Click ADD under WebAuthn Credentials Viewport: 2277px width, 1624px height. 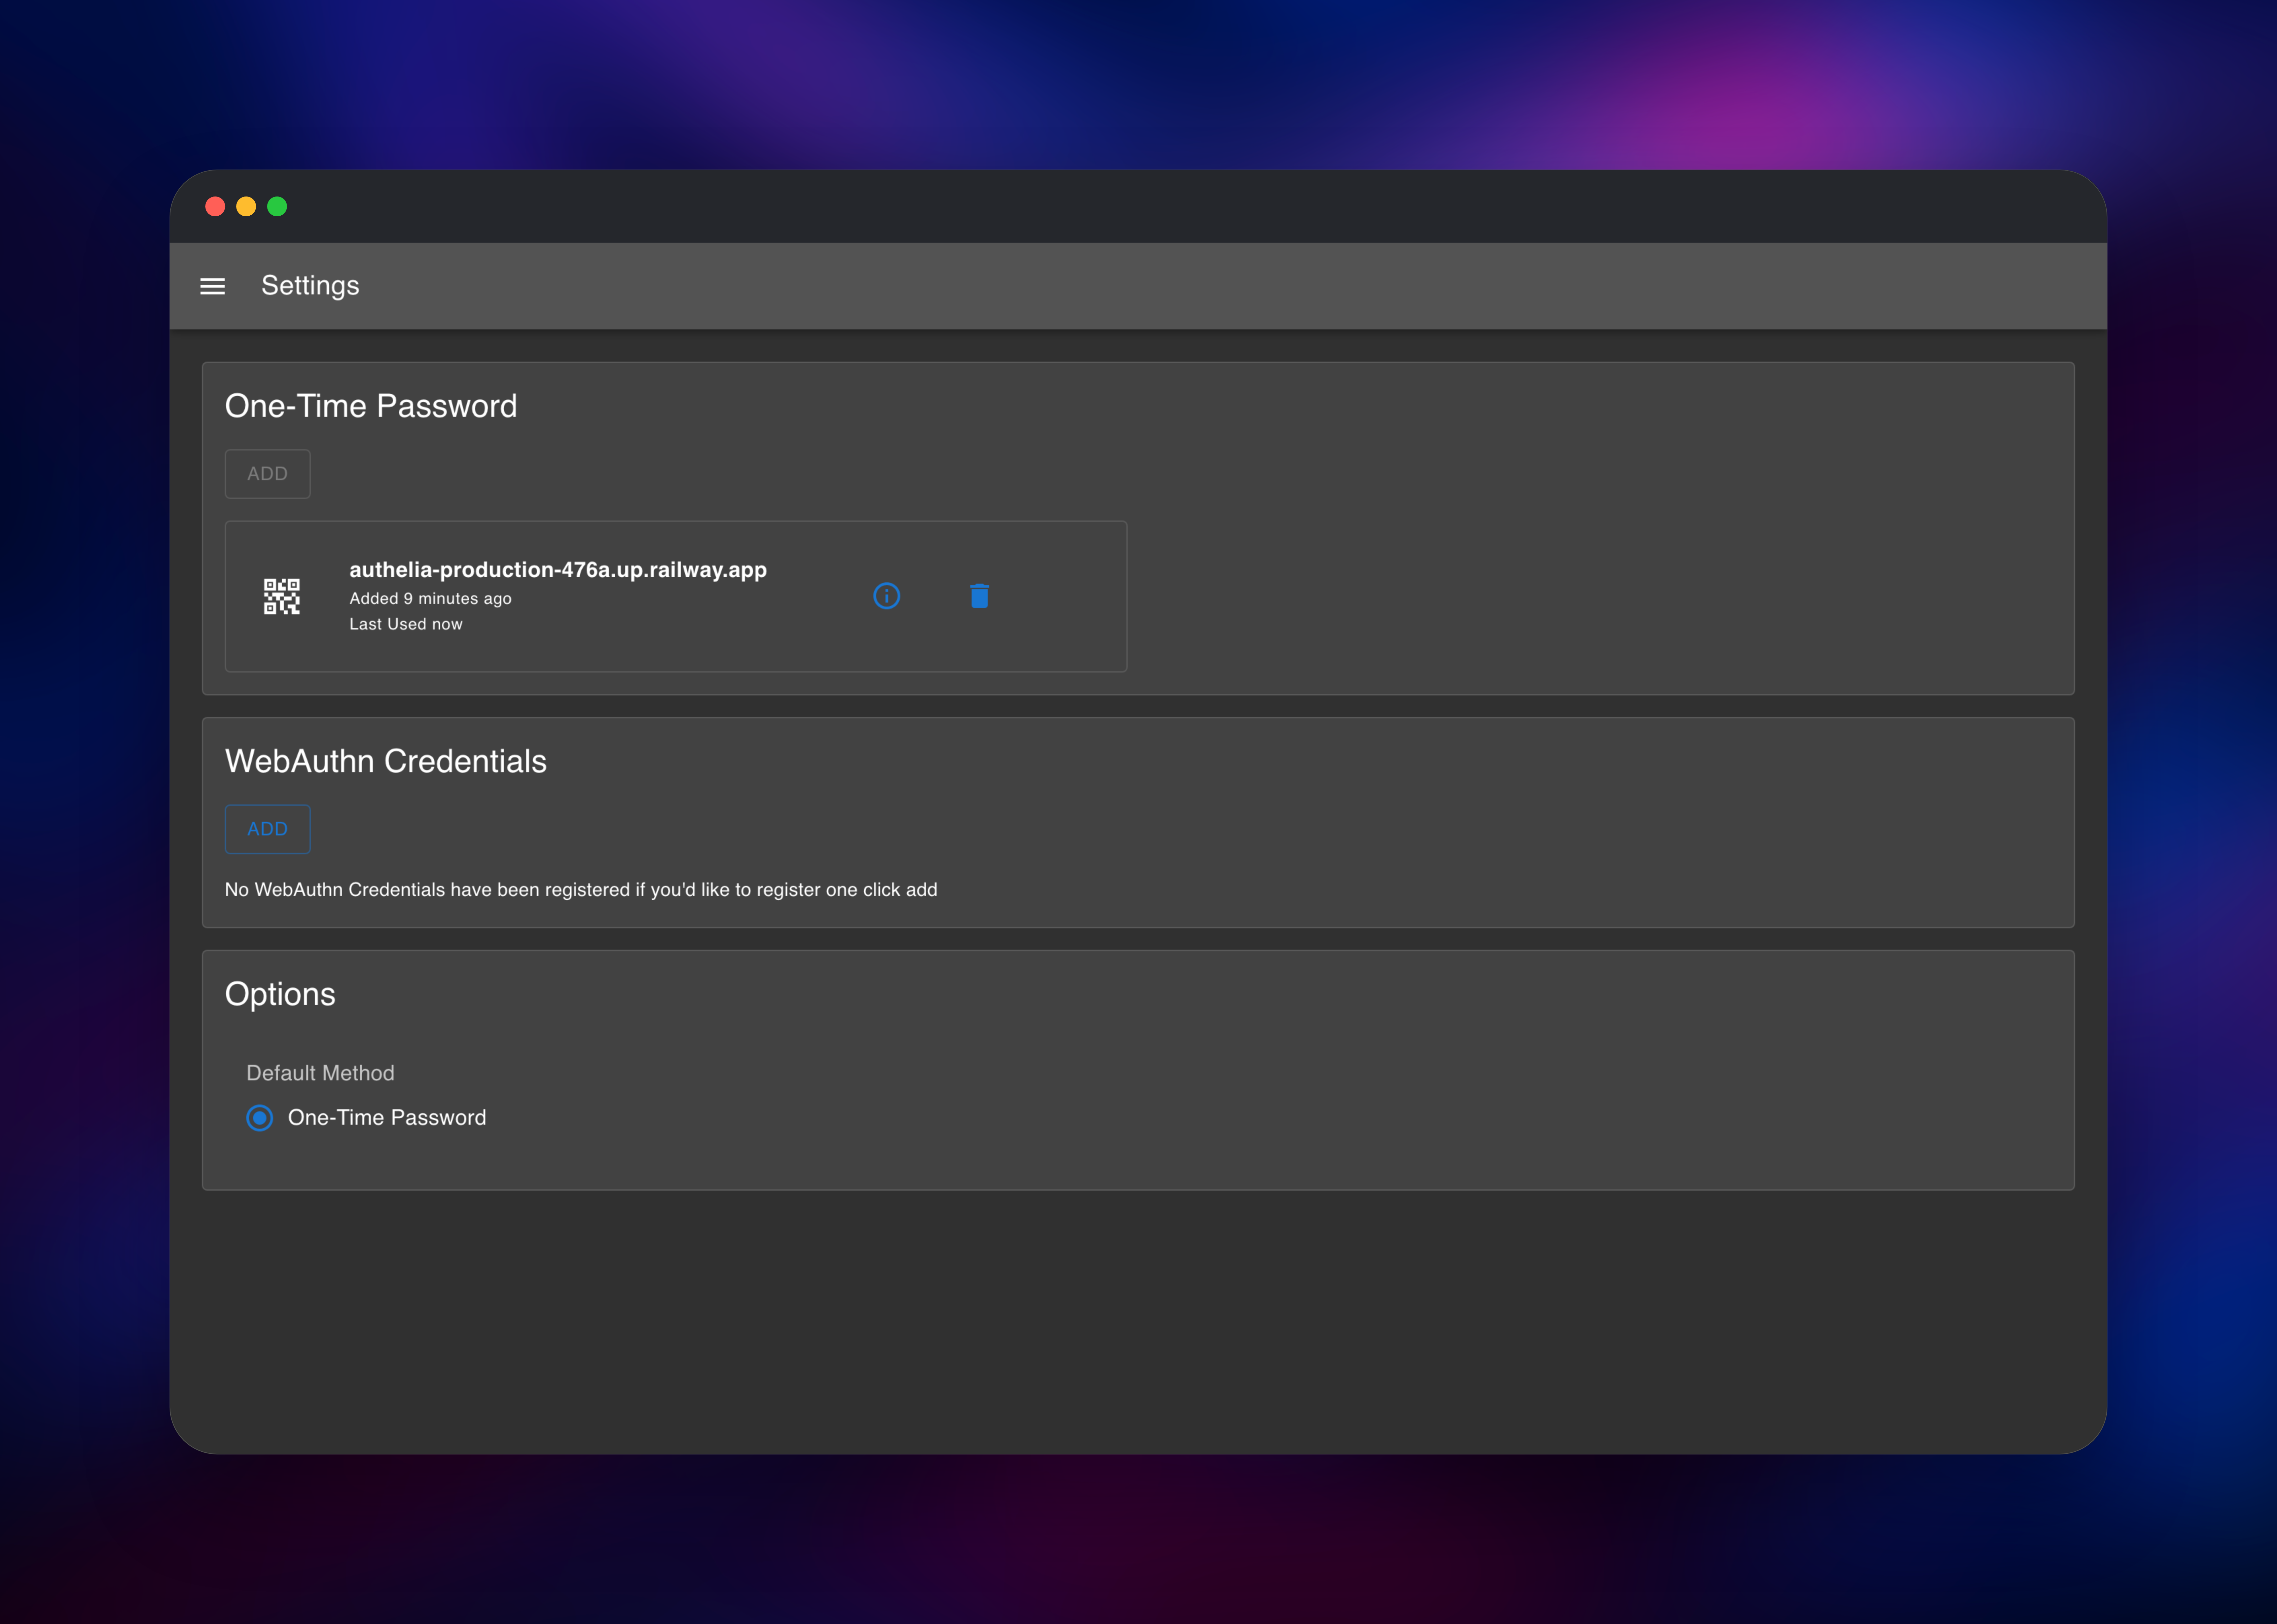click(267, 829)
